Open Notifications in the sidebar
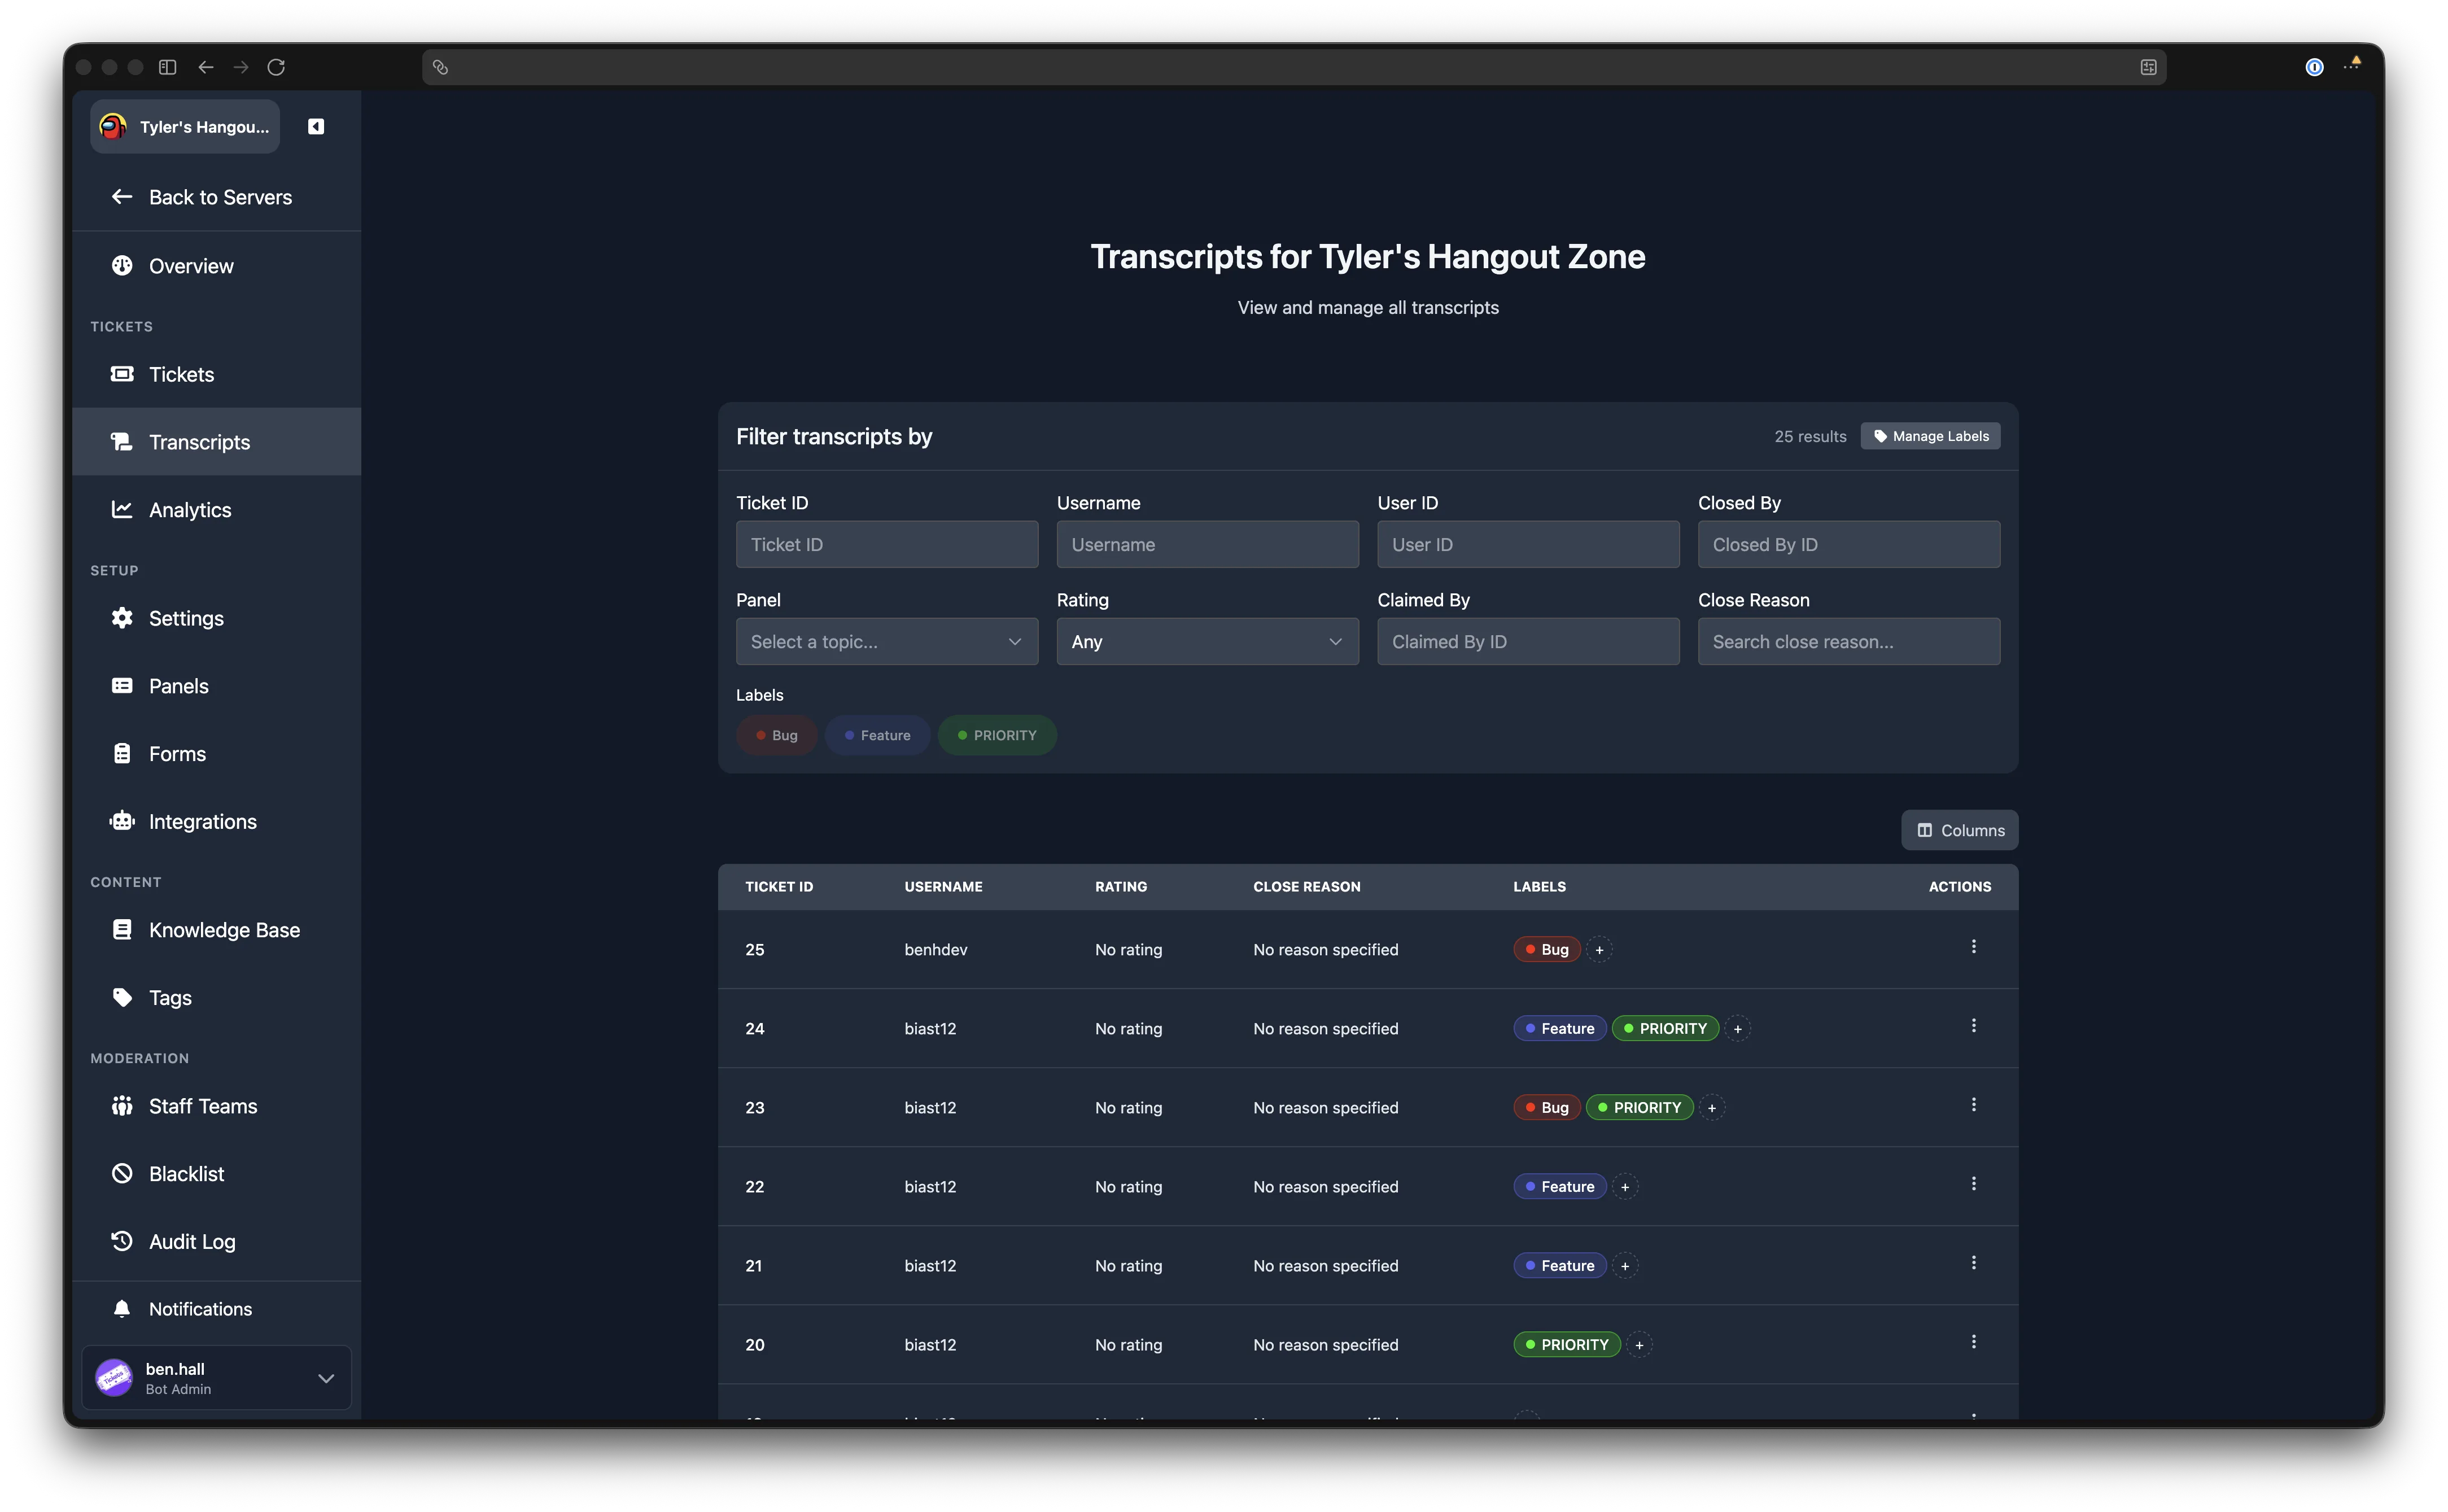 (x=216, y=1309)
